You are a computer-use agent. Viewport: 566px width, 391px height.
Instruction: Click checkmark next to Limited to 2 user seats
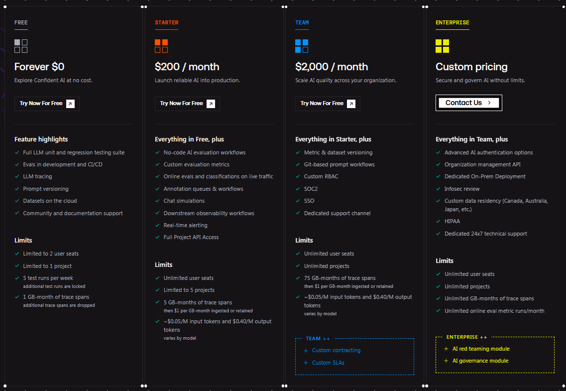17,254
